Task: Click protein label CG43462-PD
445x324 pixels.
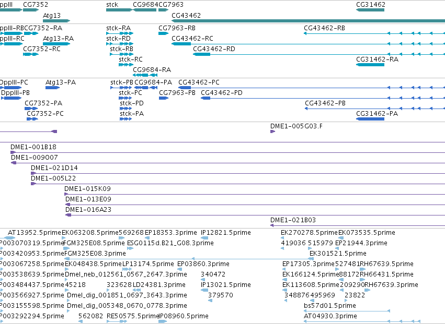Action: coord(222,93)
